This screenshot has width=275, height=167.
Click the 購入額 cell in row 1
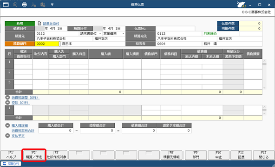[106, 64]
